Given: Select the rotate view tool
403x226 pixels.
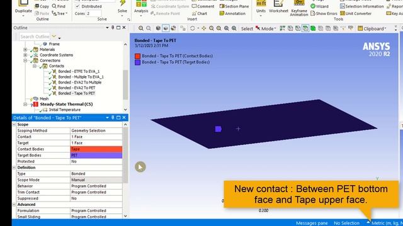Looking at the screenshot, I should coord(193,28).
